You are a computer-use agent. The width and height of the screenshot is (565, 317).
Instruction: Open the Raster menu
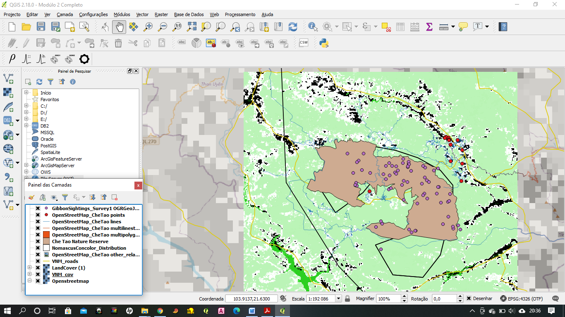coord(161,14)
